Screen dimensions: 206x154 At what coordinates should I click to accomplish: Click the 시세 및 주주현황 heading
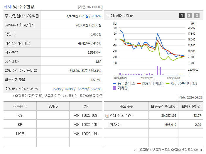19,6
